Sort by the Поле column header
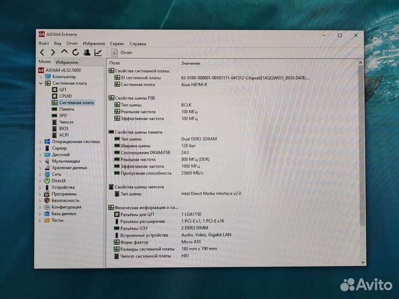The height and width of the screenshot is (299, 399). [x=115, y=63]
